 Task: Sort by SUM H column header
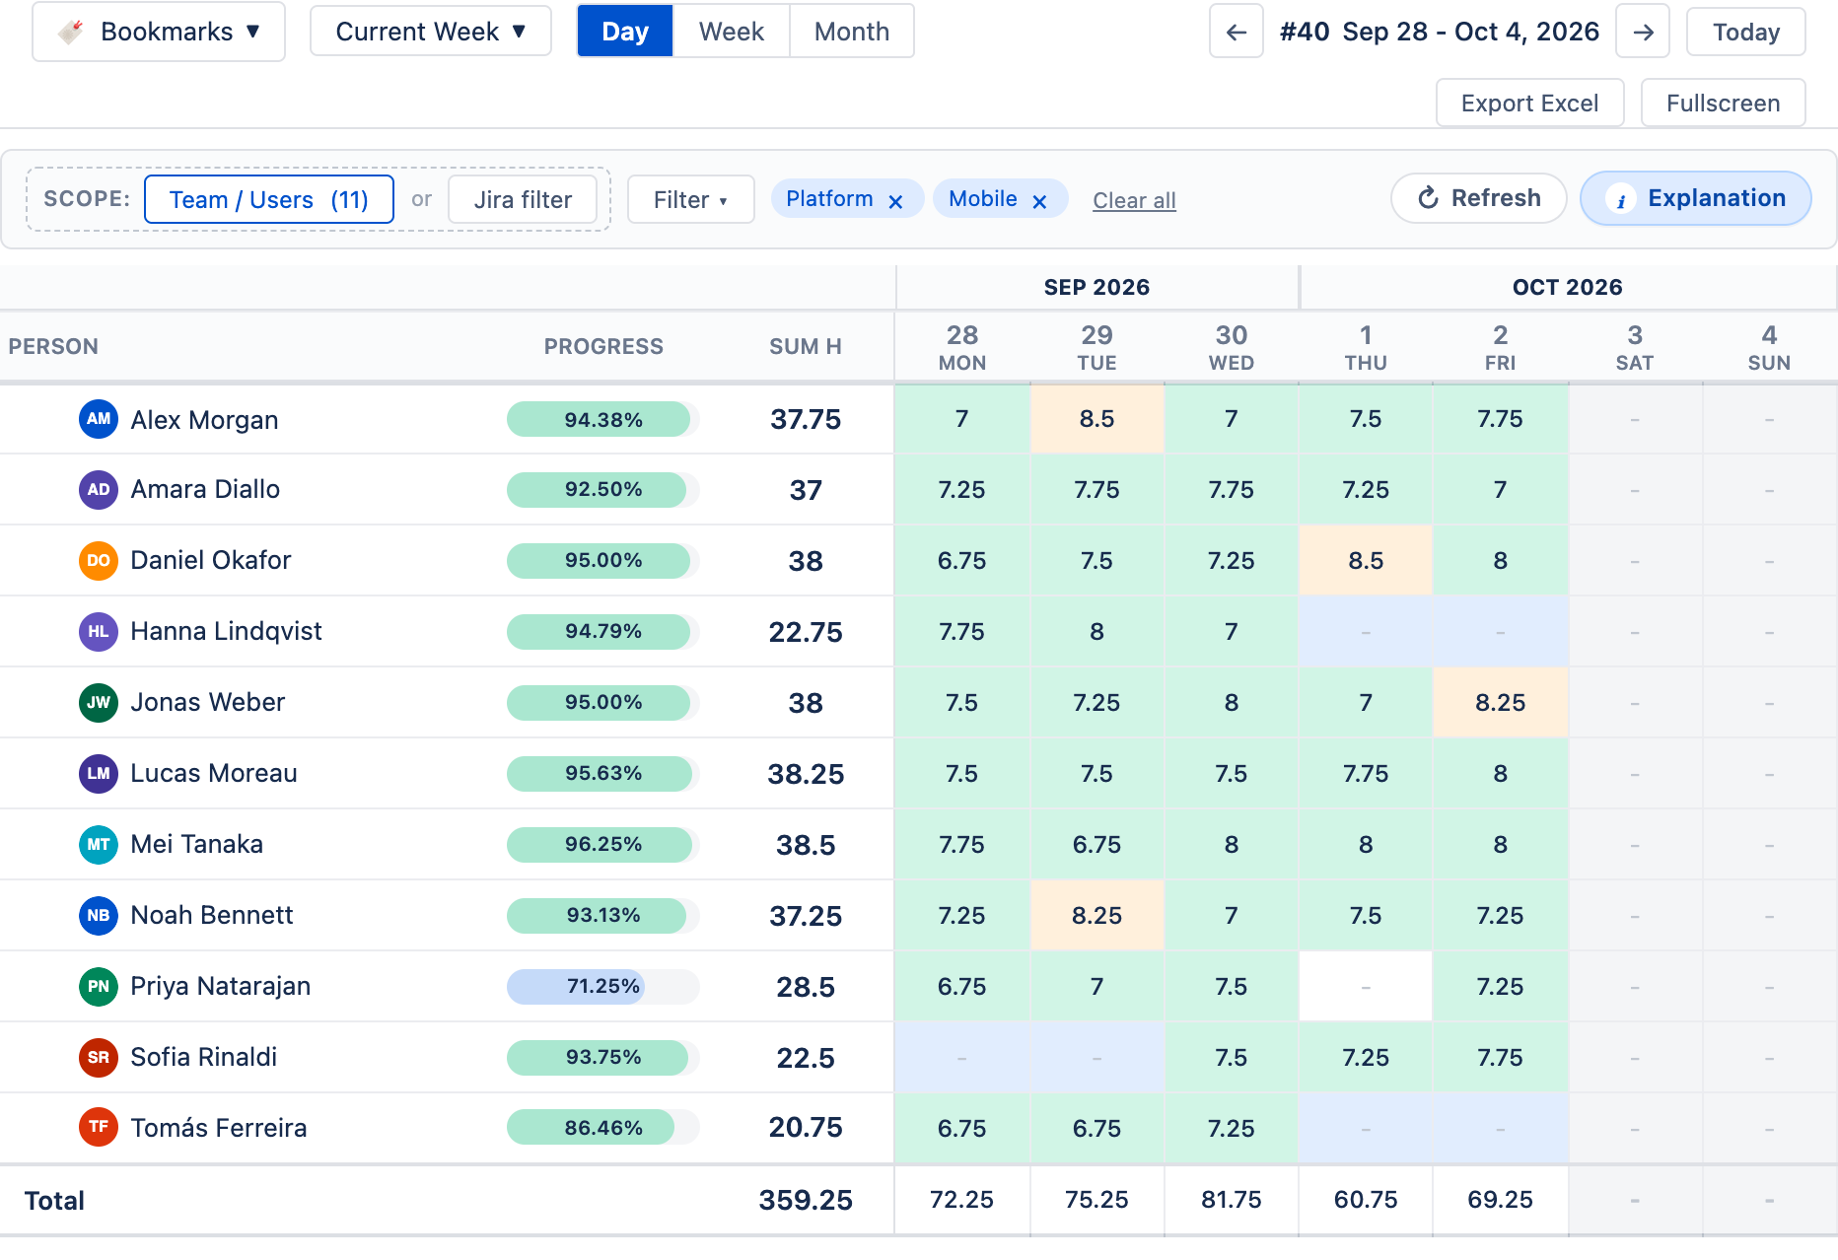tap(806, 347)
